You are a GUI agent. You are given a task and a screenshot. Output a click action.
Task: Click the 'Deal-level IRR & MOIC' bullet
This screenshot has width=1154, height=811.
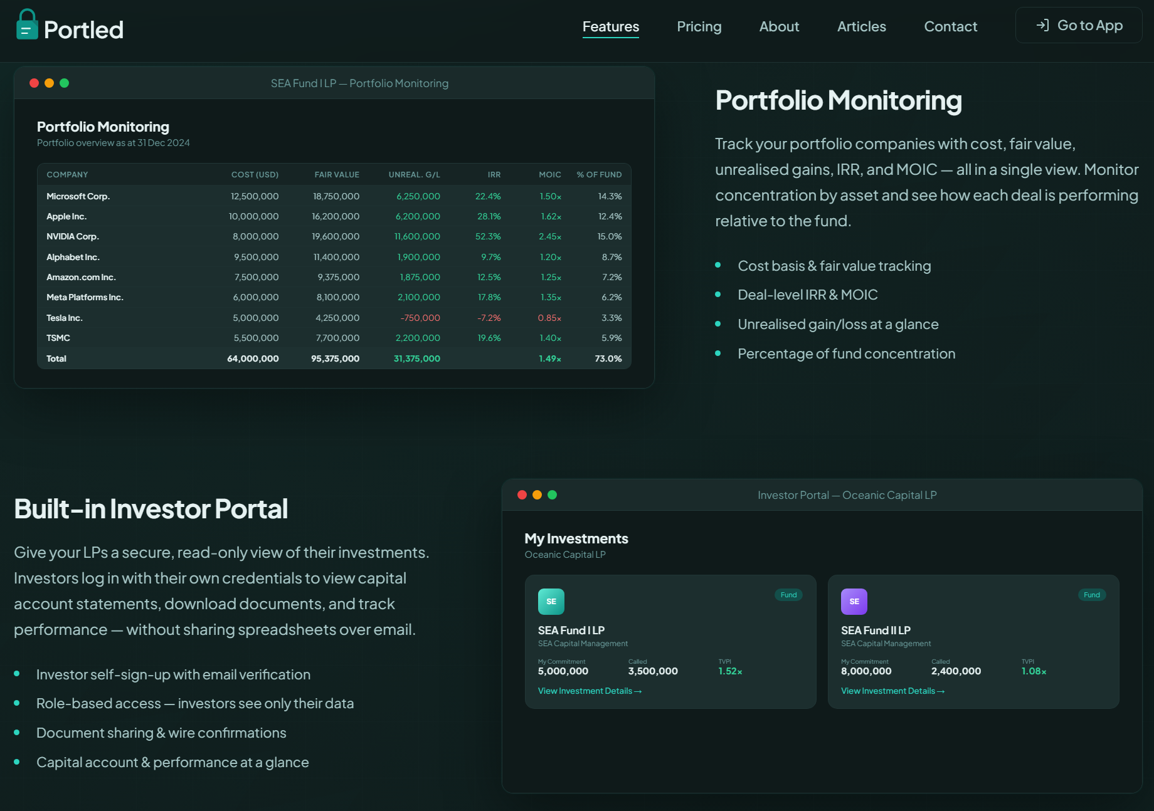click(x=808, y=295)
